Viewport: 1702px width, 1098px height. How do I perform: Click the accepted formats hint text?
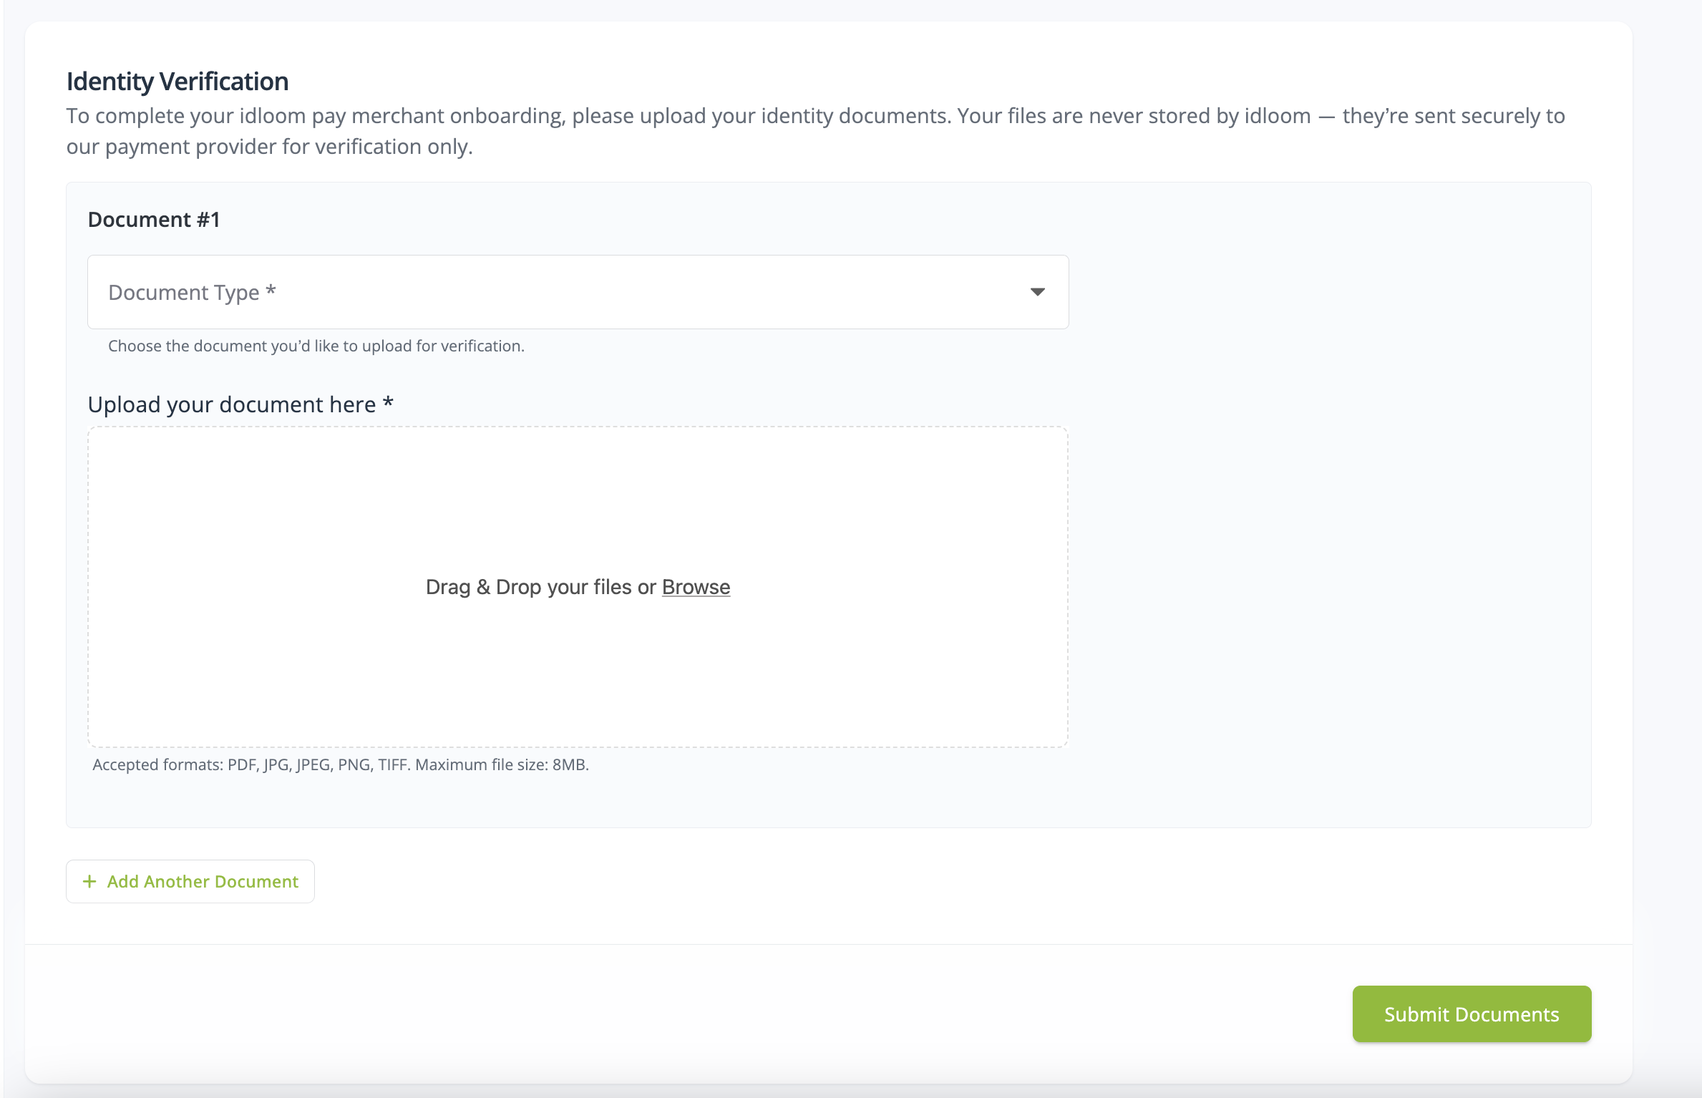click(x=339, y=764)
